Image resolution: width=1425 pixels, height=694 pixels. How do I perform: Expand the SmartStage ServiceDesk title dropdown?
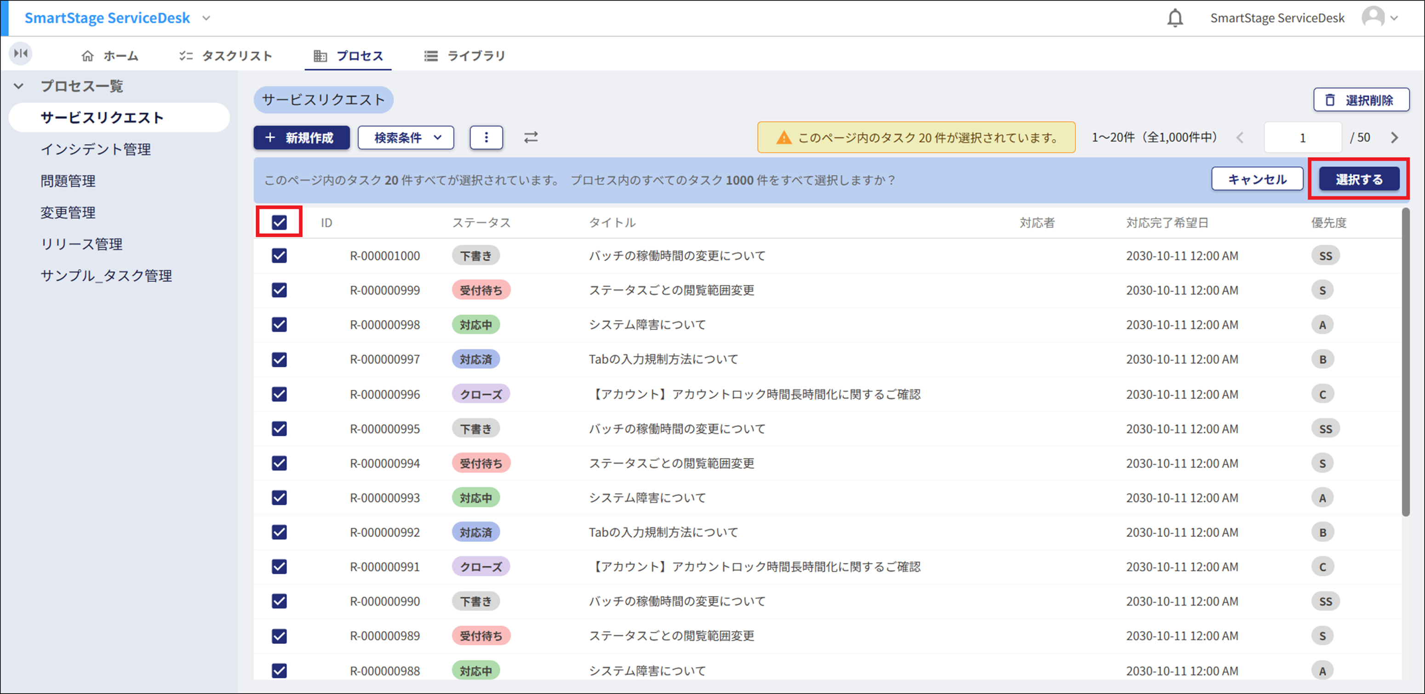206,18
